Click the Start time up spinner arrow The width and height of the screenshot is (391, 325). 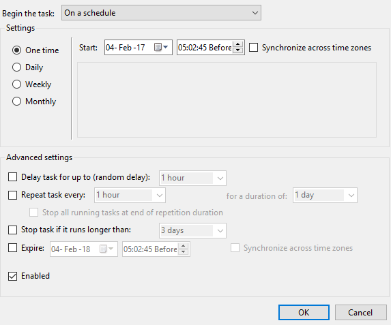point(238,44)
